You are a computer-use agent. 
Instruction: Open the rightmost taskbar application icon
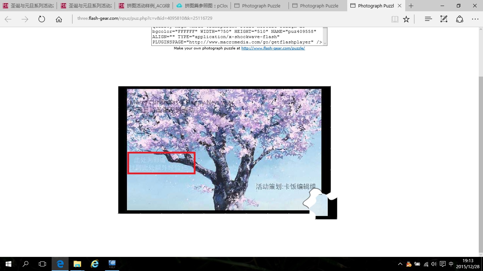click(x=112, y=264)
